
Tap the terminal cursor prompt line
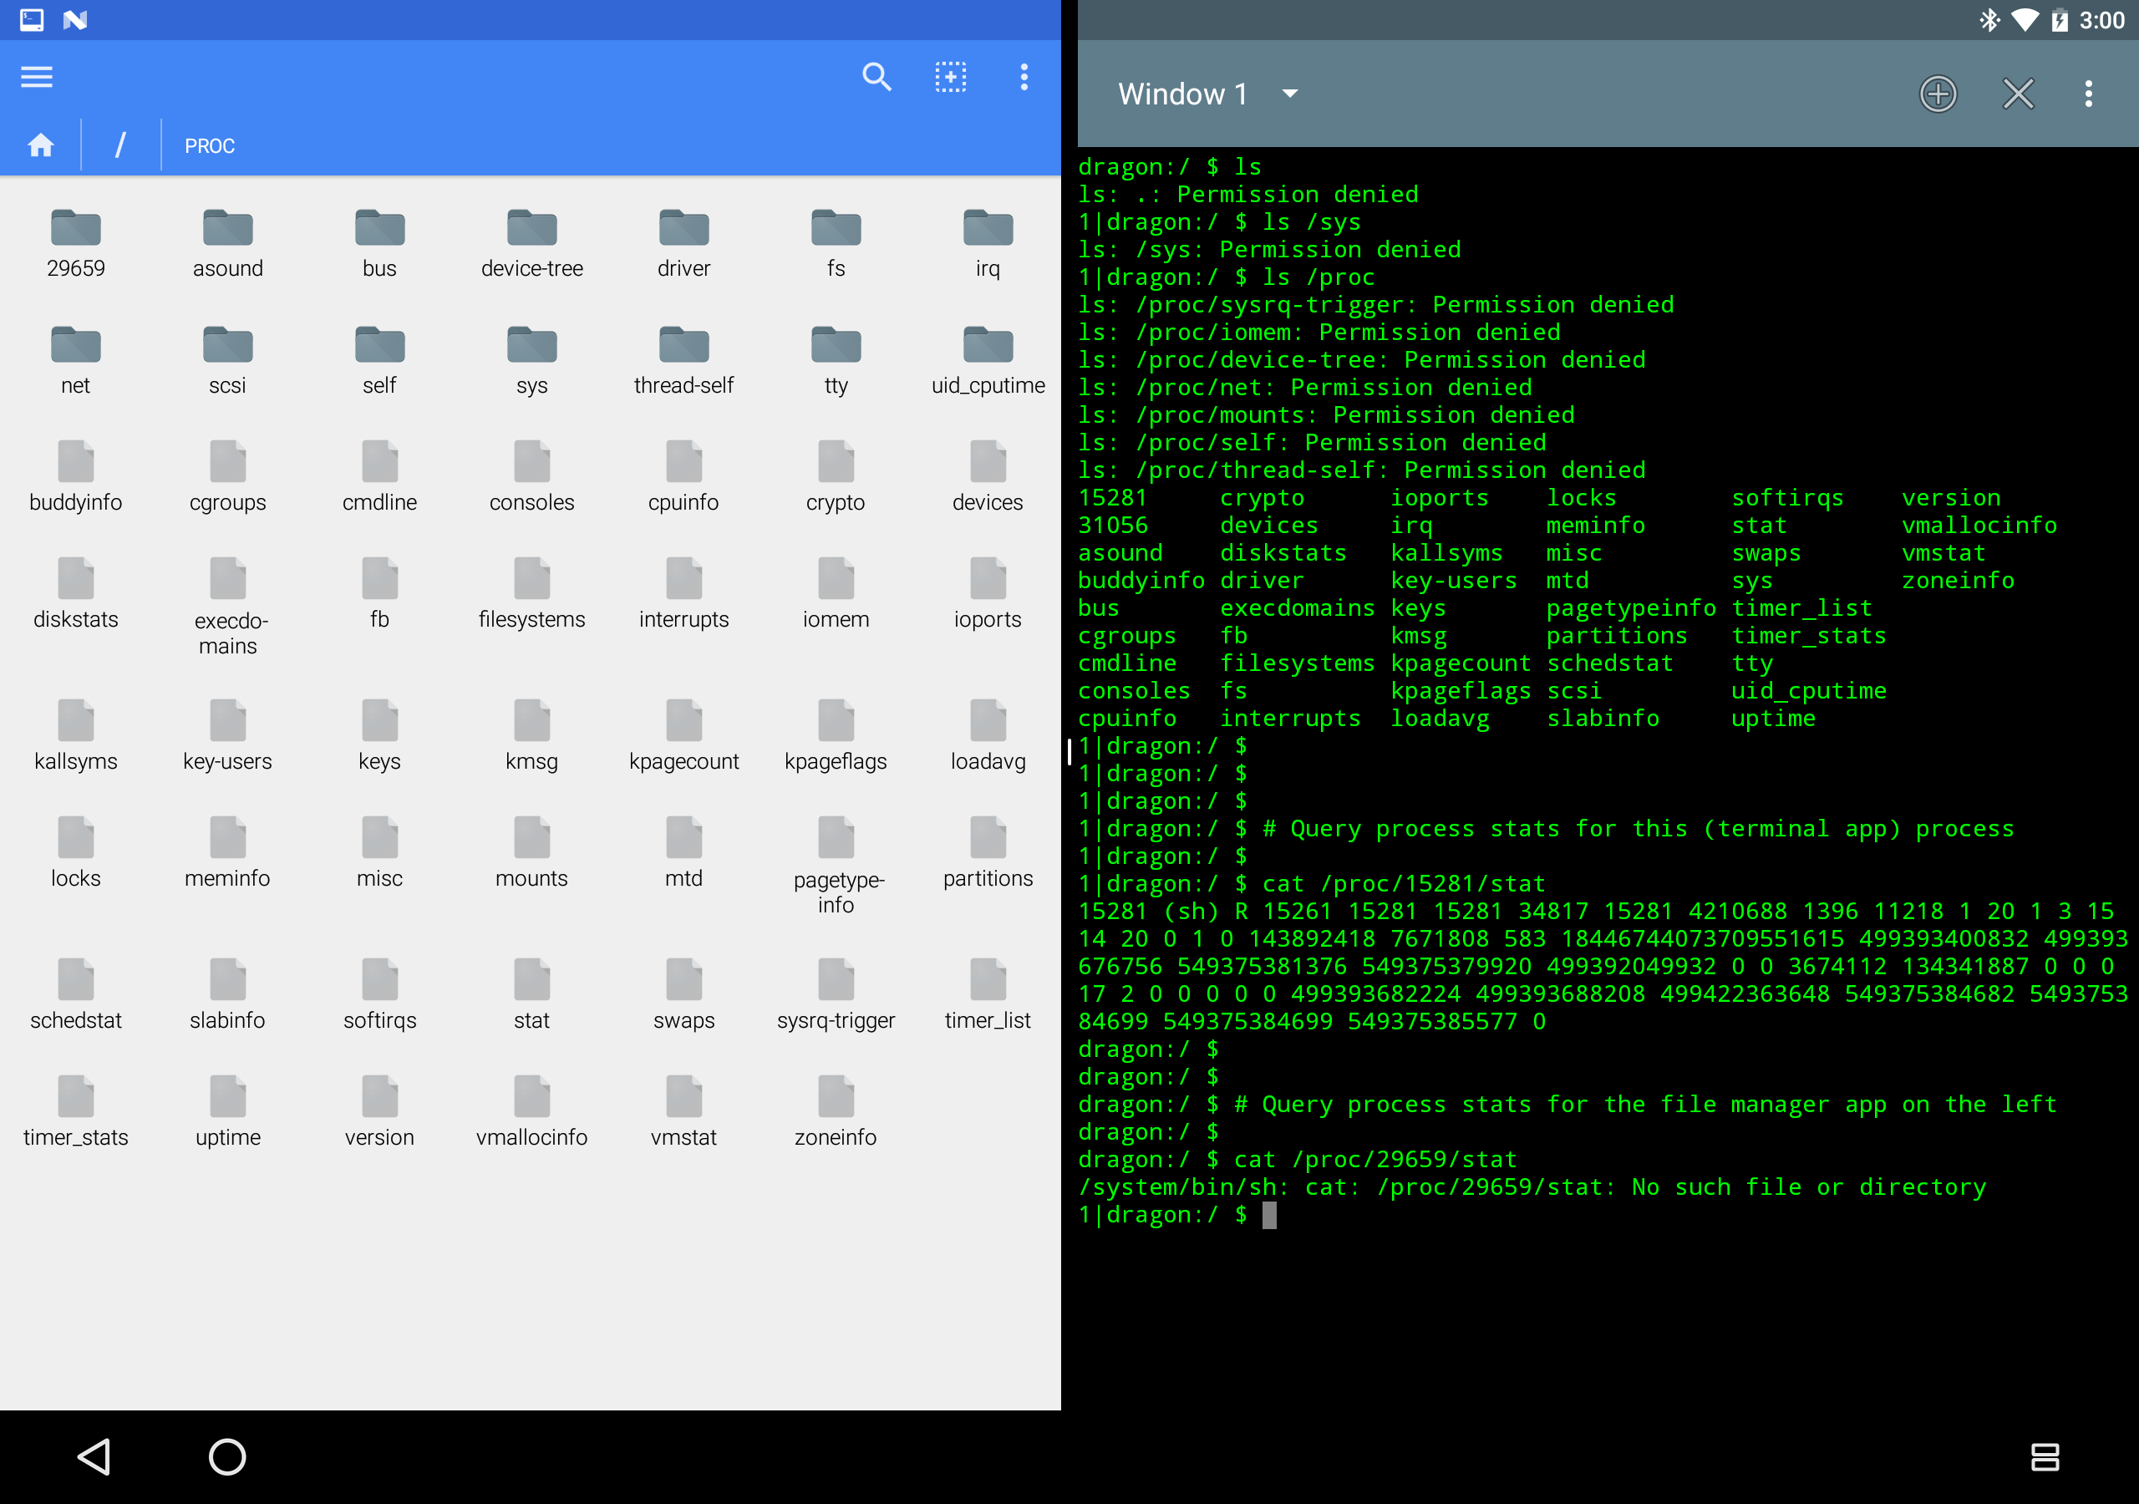pos(1269,1215)
